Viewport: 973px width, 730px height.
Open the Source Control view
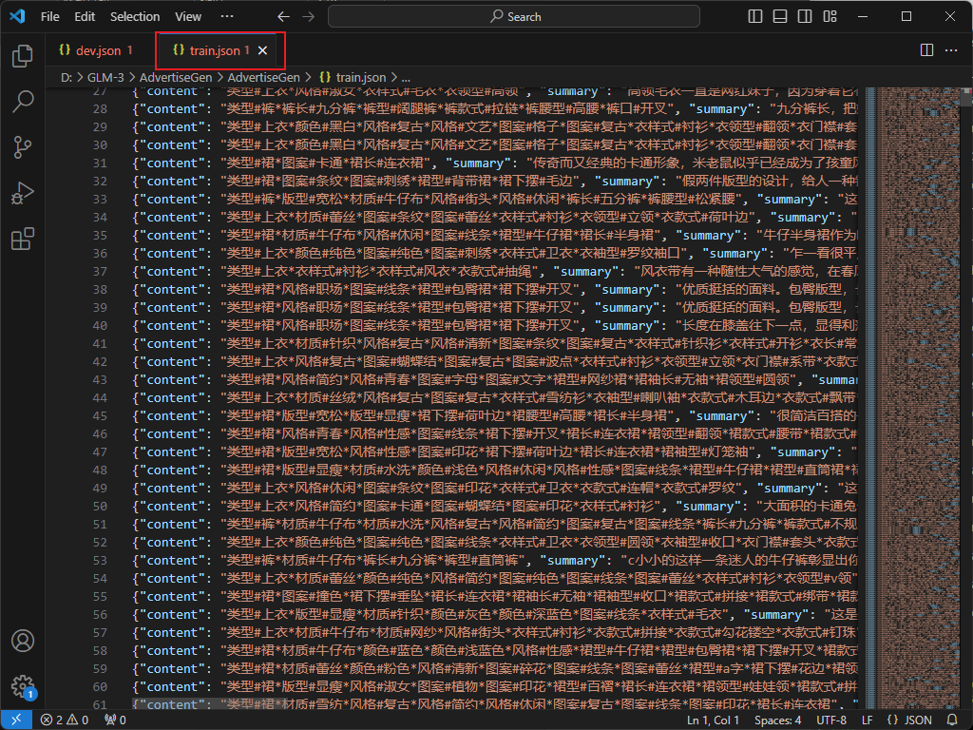coord(22,146)
